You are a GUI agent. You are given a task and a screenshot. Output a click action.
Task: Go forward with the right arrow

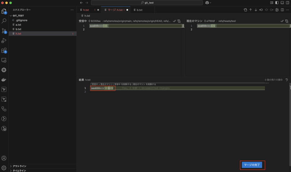(x=87, y=3)
